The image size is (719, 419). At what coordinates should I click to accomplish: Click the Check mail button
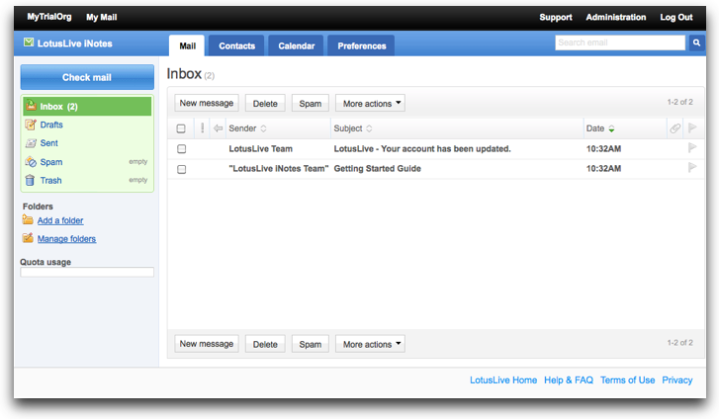pyautogui.click(x=87, y=77)
